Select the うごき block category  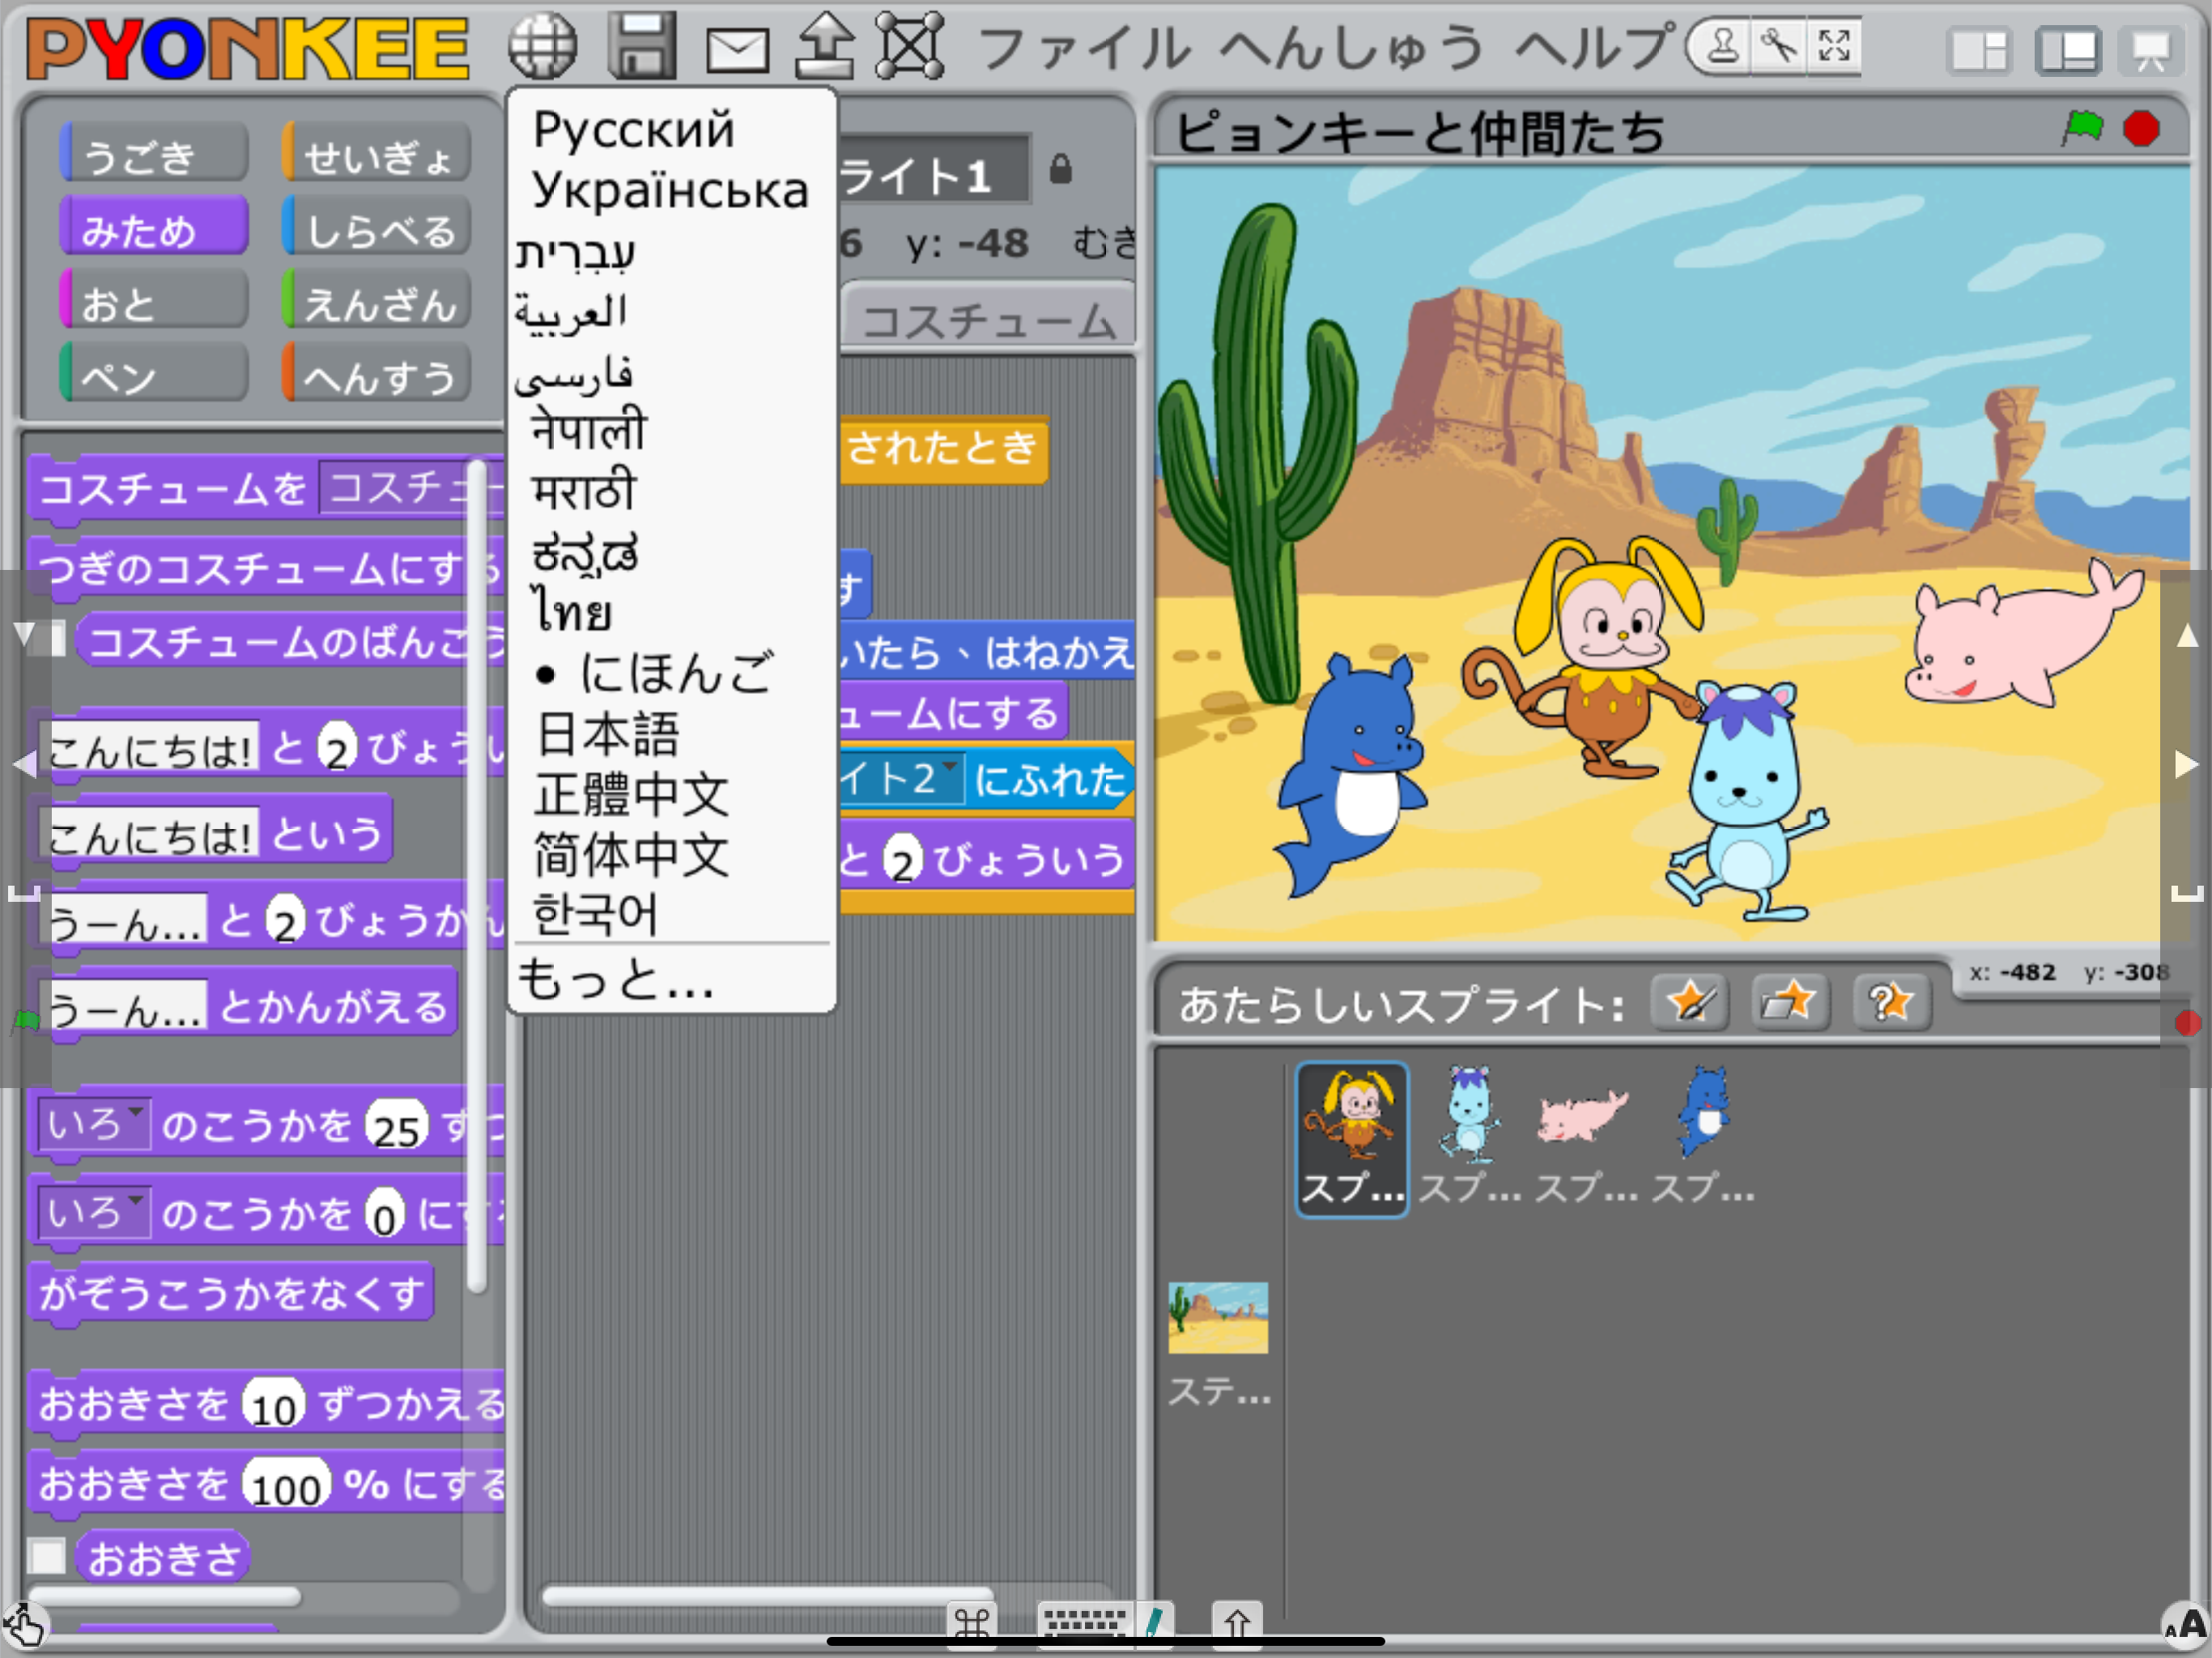pos(154,155)
